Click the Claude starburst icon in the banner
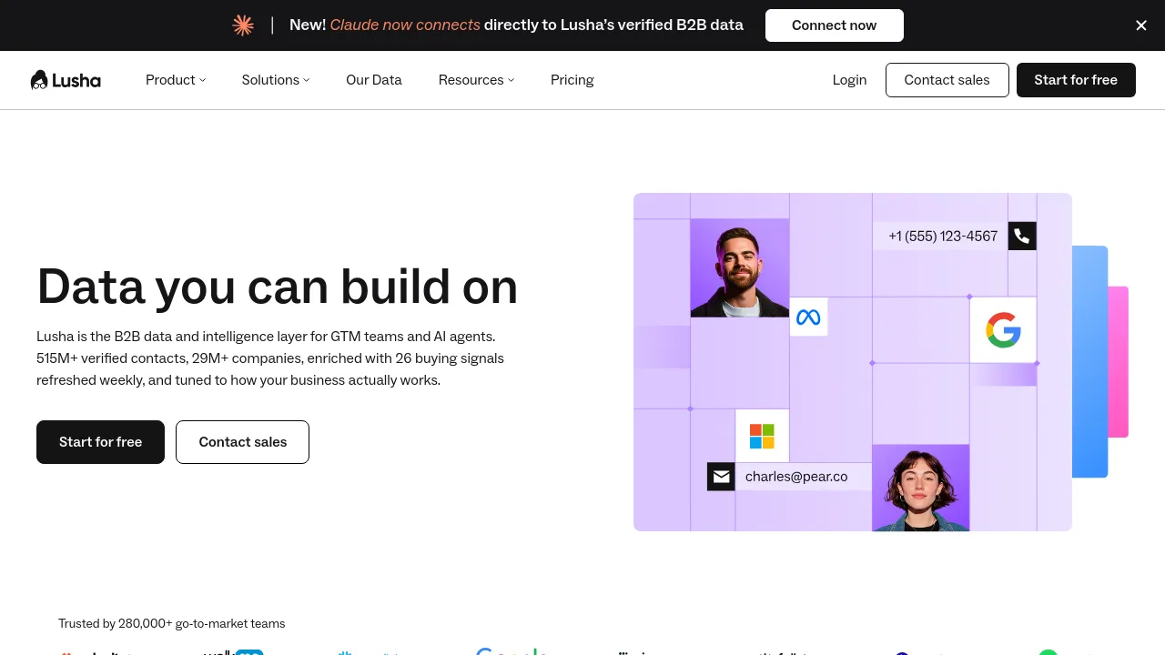Screen dimensions: 1165x655 (x=243, y=25)
